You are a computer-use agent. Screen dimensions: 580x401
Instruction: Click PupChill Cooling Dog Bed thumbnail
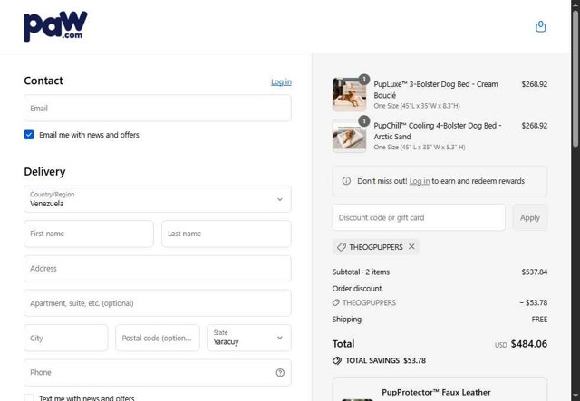click(349, 136)
